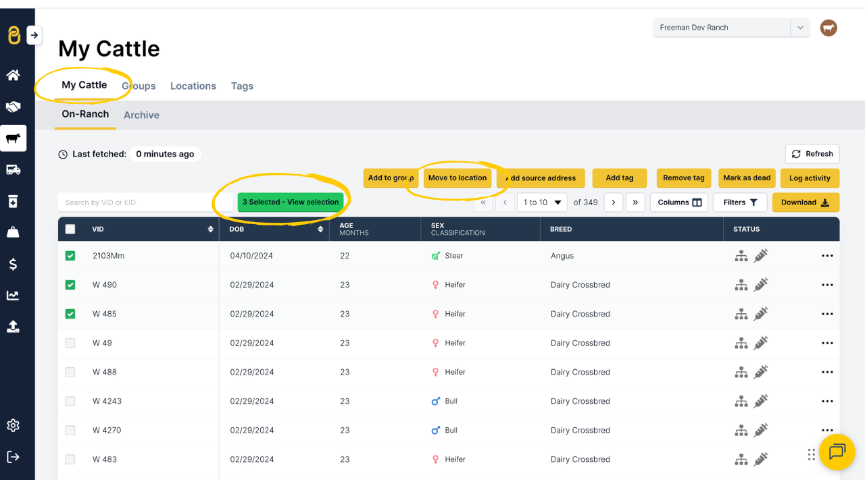Click the handshake icon in sidebar
865x486 pixels.
tap(14, 107)
